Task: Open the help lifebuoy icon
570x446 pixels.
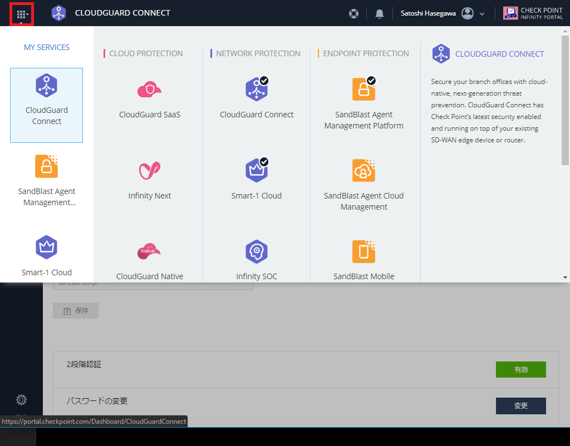Action: click(353, 13)
